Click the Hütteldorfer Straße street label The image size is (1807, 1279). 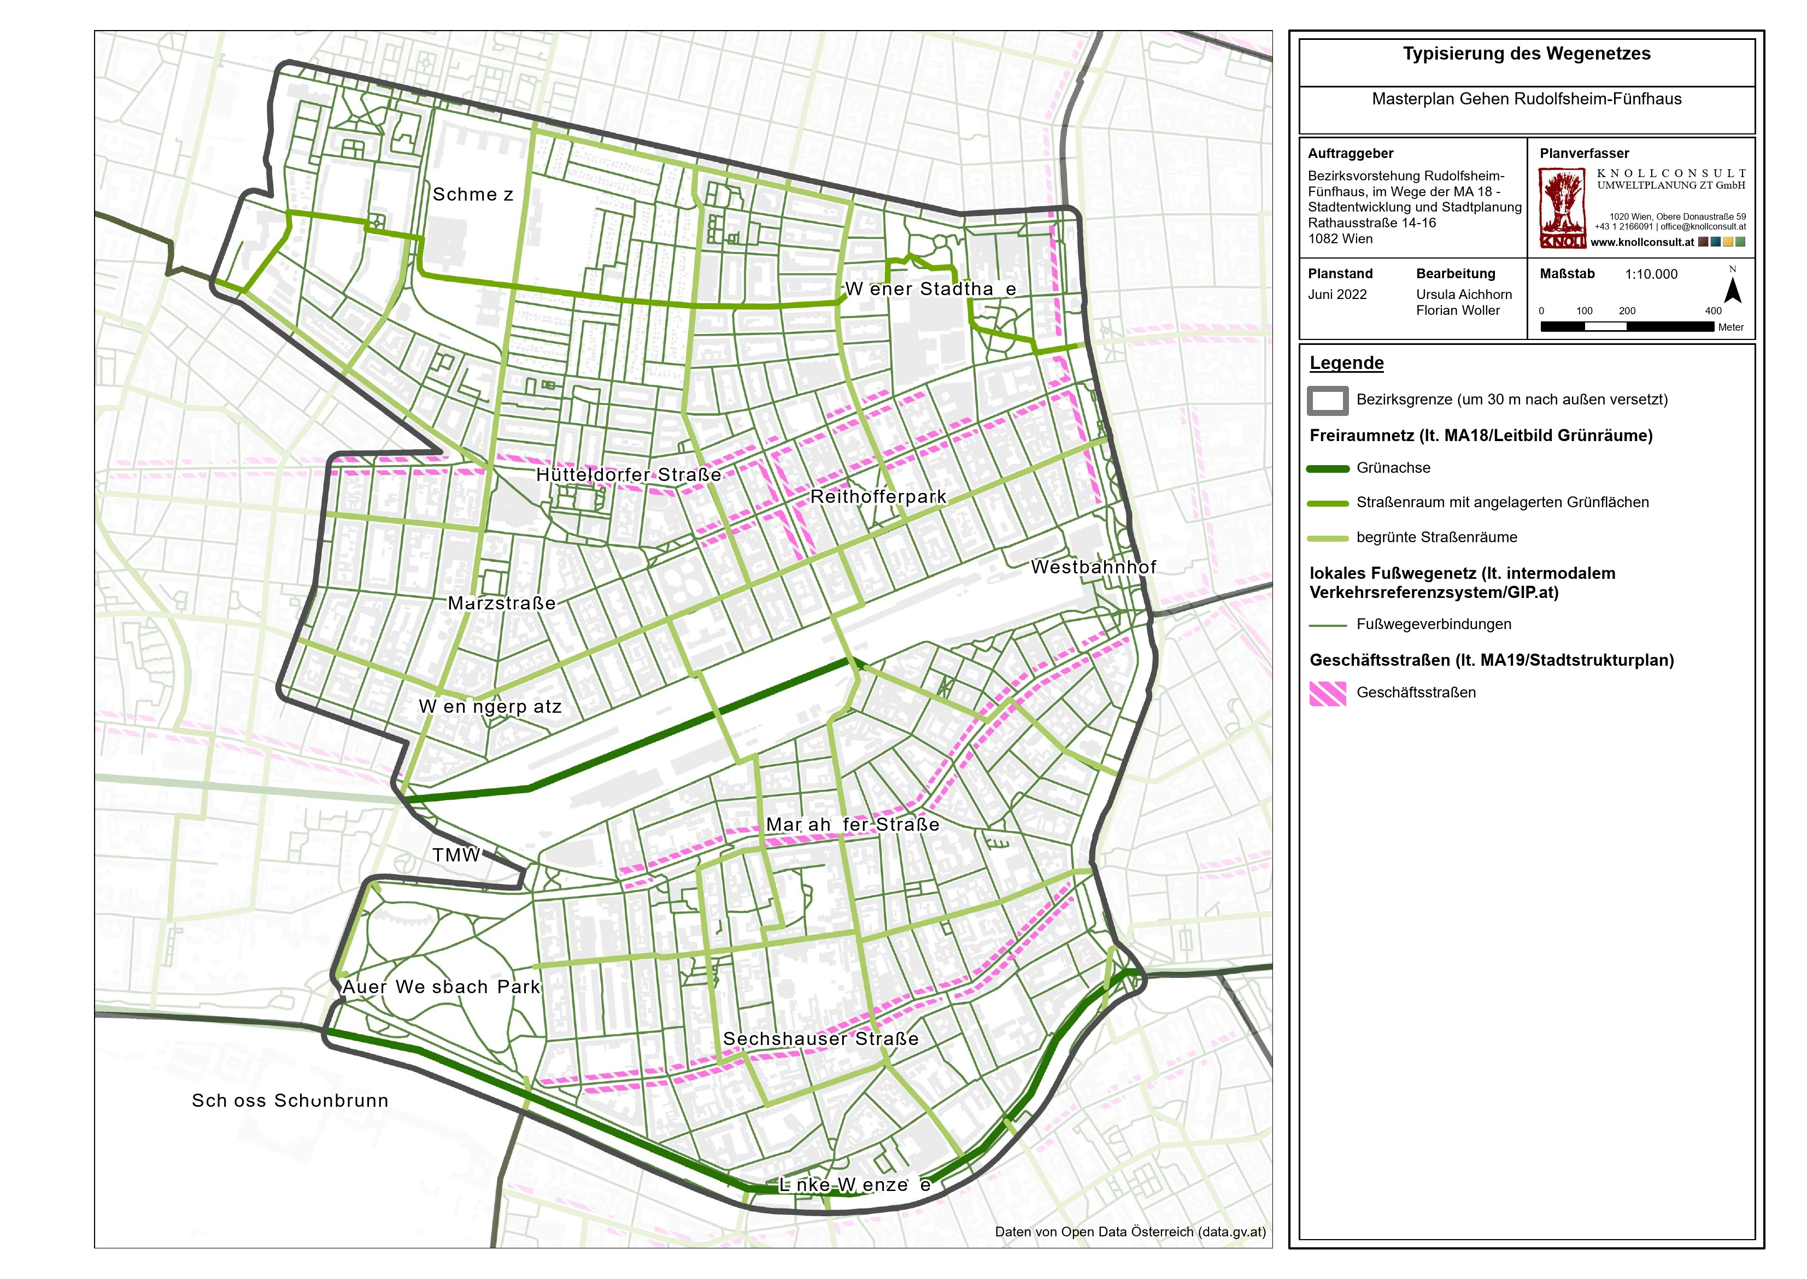[x=629, y=475]
